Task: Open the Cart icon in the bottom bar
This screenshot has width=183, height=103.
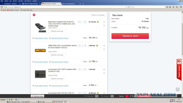Action: click(x=118, y=96)
